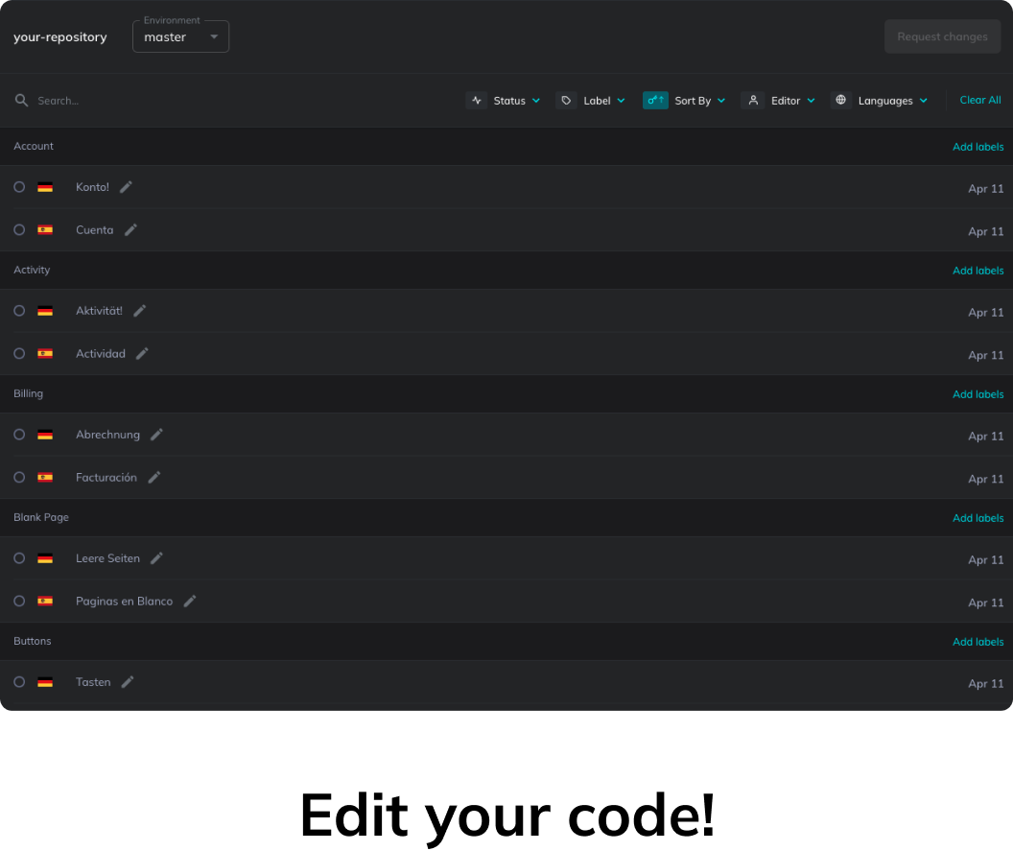Edit Paginas en Blanco with pencil icon
The width and height of the screenshot is (1013, 851).
tap(190, 602)
